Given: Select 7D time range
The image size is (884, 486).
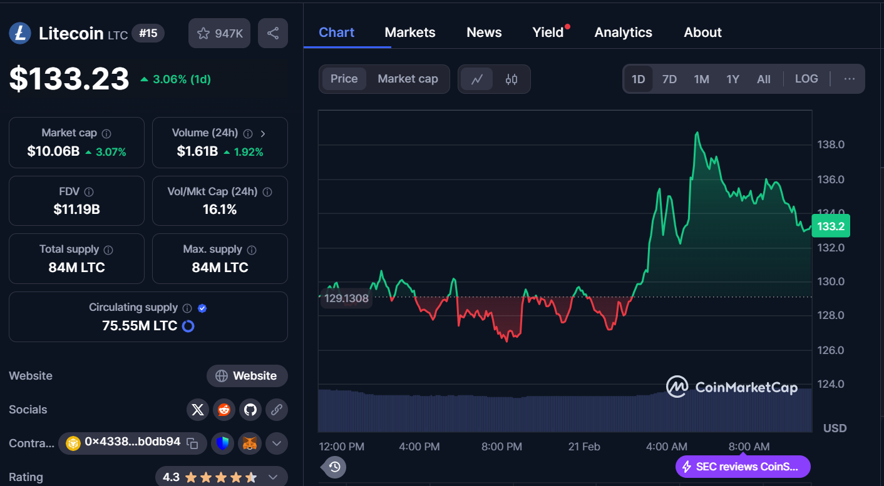Looking at the screenshot, I should (x=669, y=79).
